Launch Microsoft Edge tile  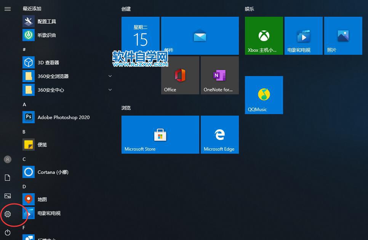click(219, 135)
